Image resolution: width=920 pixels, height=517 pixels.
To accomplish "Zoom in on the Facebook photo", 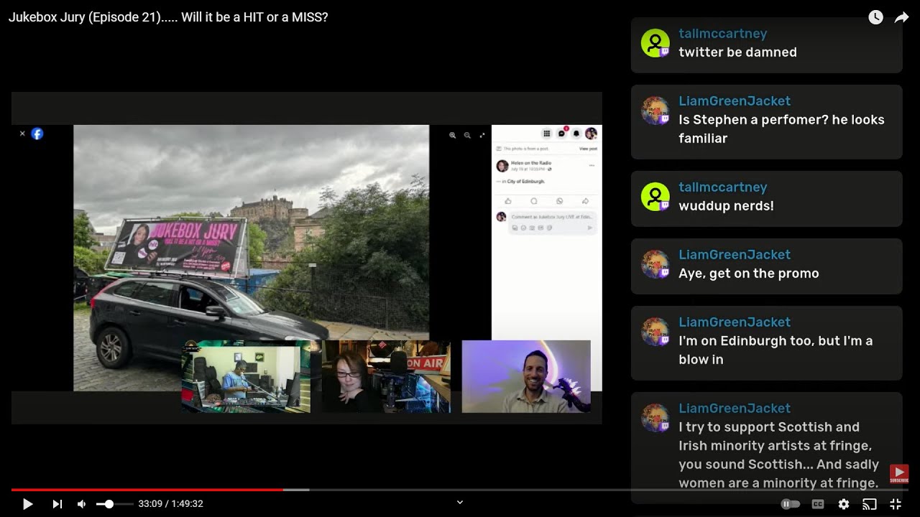I will tap(452, 135).
